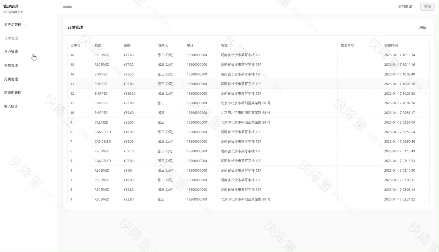This screenshot has height=252, width=439.
Task: Open the 审核管理 menu entry
Action: tap(11, 65)
